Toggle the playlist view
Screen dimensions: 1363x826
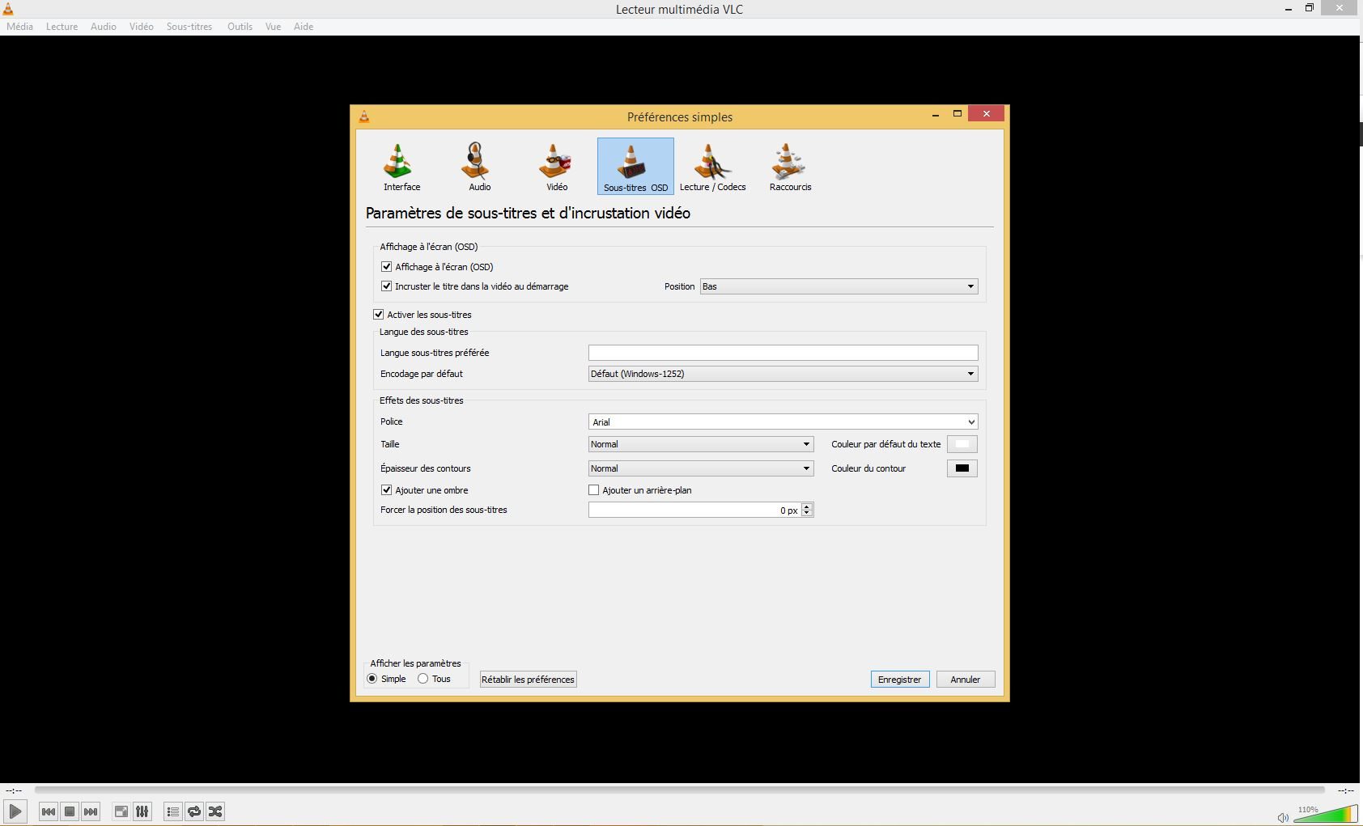172,811
